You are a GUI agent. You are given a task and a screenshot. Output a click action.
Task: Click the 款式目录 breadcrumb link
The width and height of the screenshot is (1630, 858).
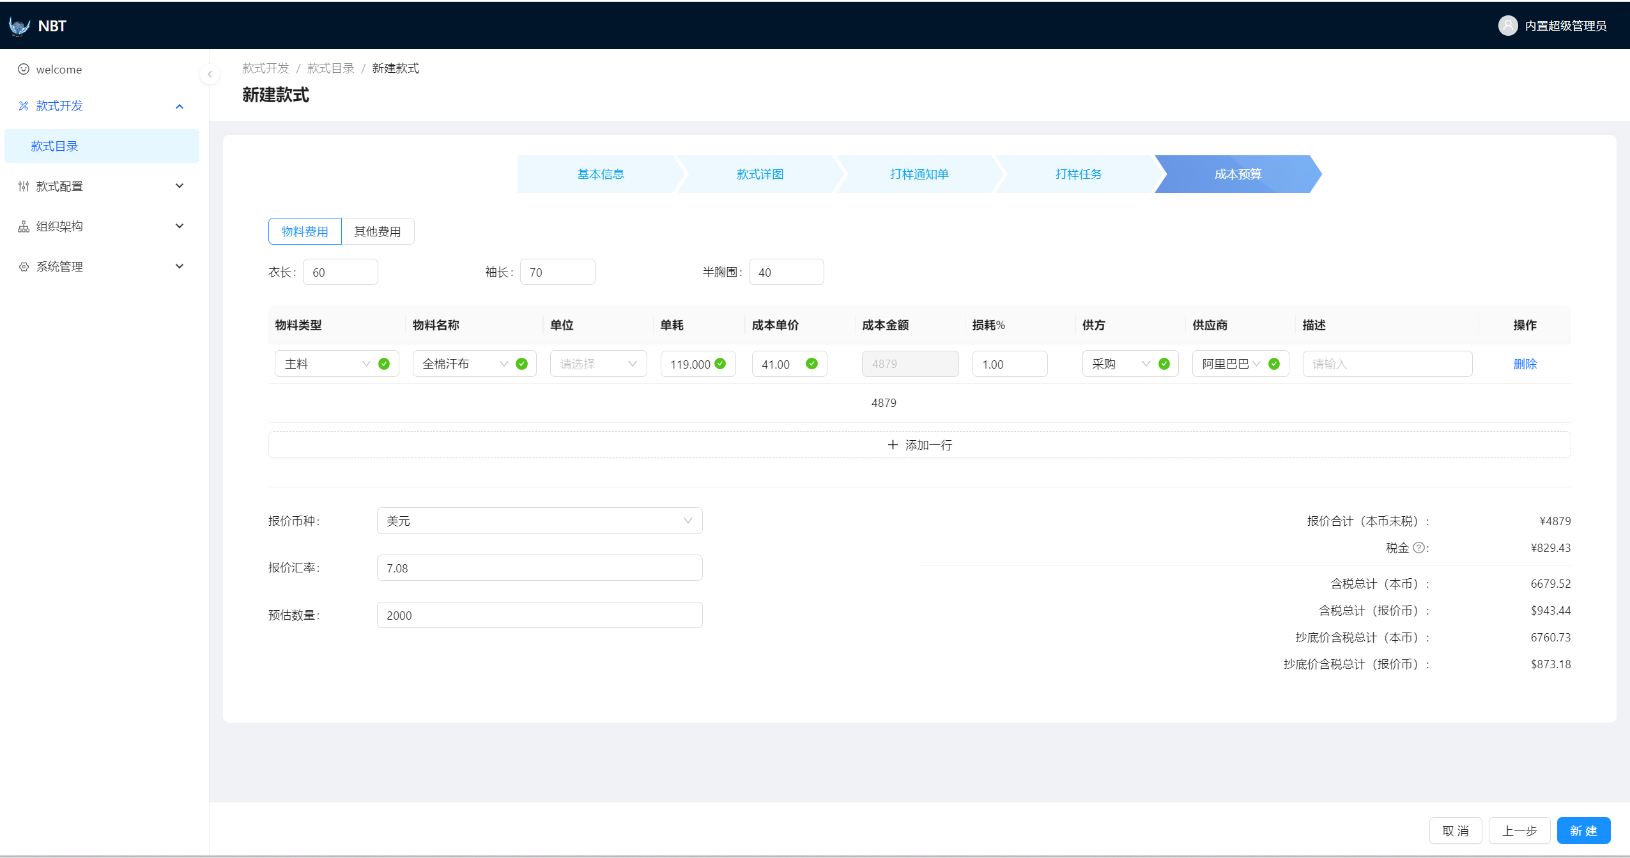coord(331,68)
